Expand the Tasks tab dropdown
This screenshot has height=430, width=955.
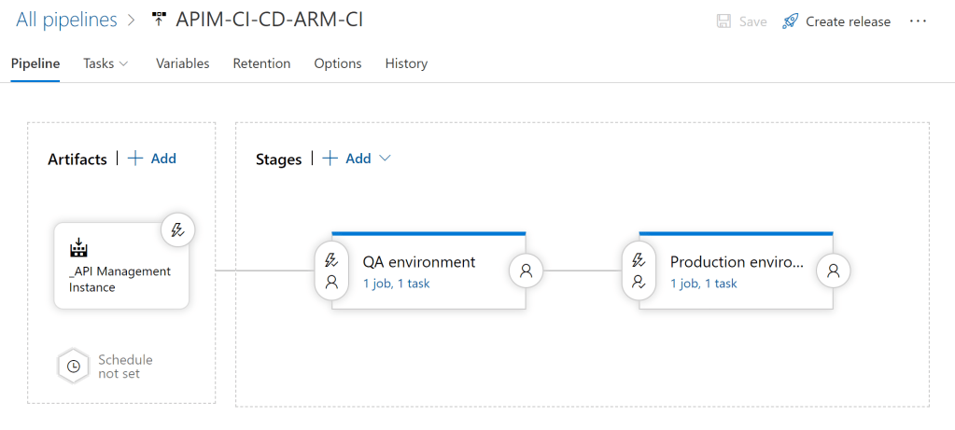105,63
